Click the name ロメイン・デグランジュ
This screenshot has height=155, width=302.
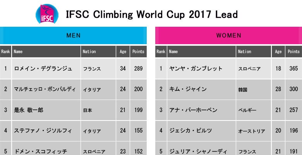pos(43,69)
